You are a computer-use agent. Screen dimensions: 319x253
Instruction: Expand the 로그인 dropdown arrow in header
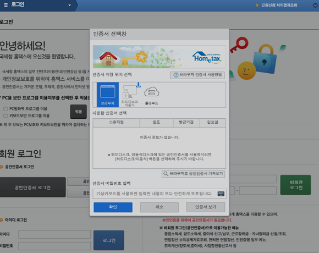click(x=70, y=5)
